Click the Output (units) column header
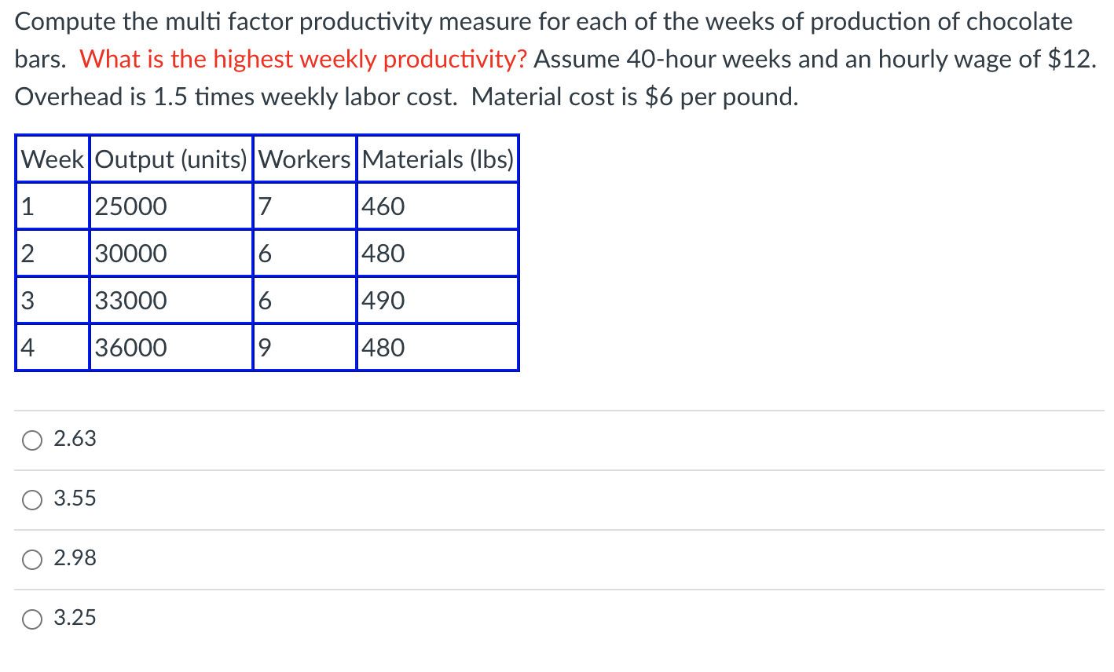 (x=170, y=159)
